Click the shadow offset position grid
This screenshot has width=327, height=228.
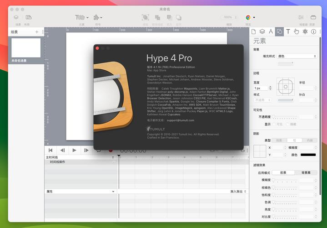click(260, 151)
